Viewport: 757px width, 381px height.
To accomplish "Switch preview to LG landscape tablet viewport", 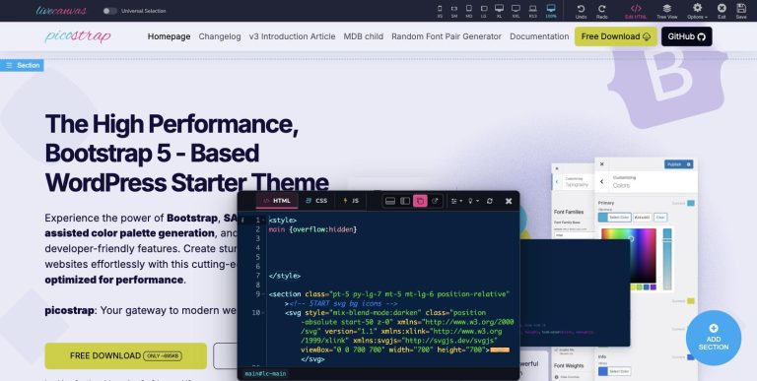I will 484,11.
